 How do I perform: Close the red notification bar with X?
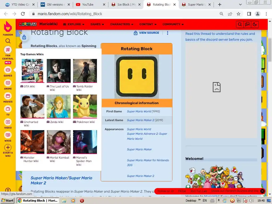262,191
